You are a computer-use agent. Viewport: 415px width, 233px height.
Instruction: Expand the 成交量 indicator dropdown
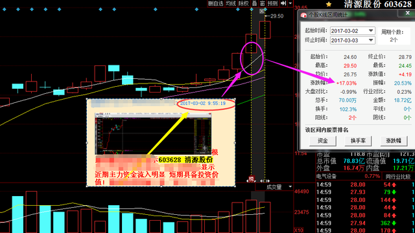click(x=290, y=187)
